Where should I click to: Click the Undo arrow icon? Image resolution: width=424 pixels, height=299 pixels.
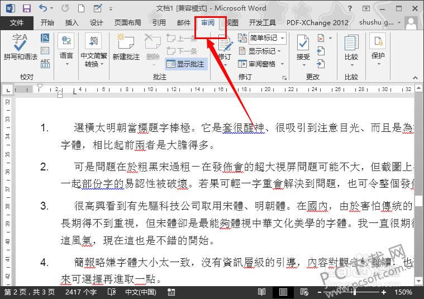43,8
